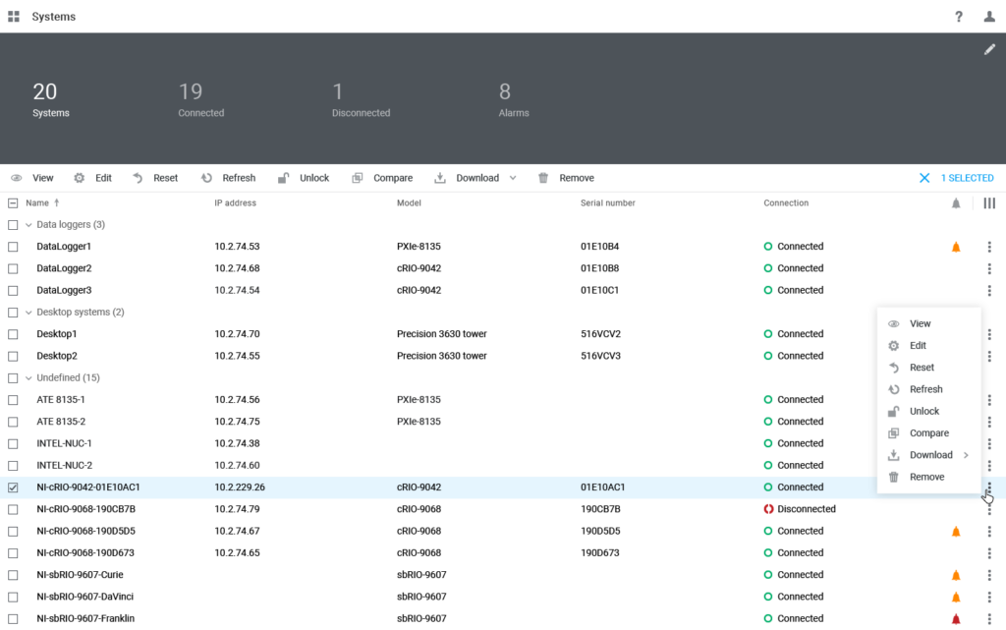Click the Serial number column header
The image size is (1006, 630).
pos(607,202)
